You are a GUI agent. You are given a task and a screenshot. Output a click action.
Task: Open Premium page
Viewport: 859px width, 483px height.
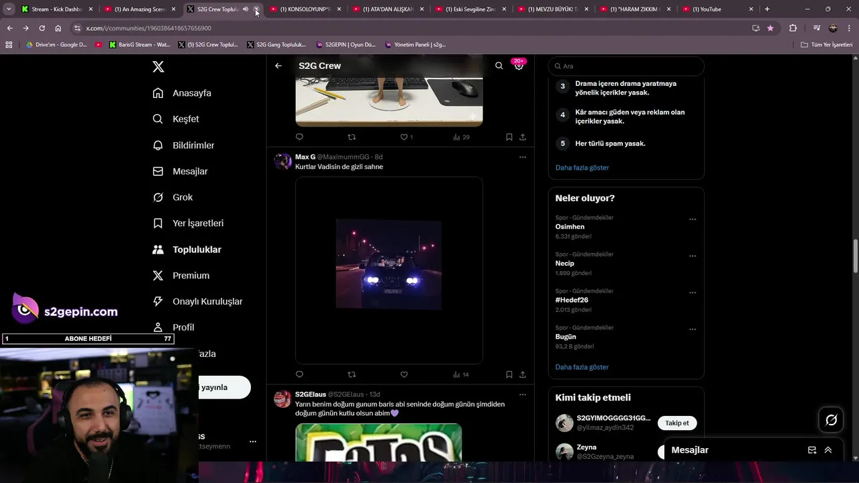tap(181, 276)
